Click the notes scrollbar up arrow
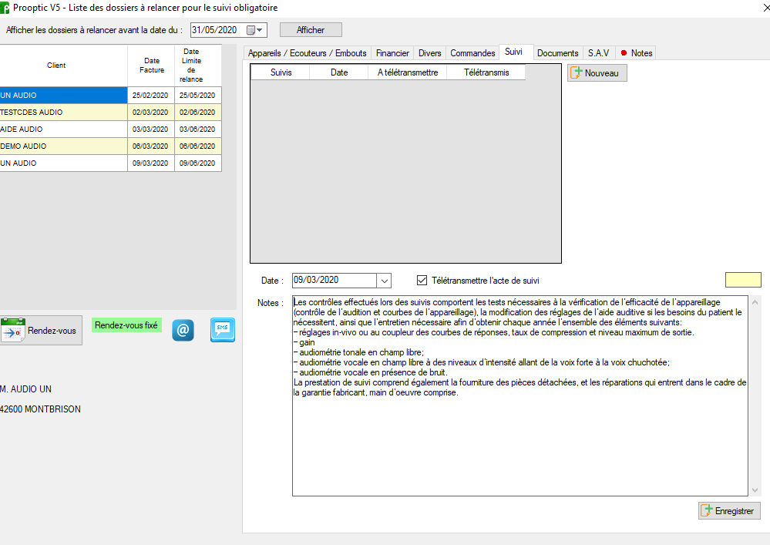Viewport: 770px width, 545px height. pos(755,302)
